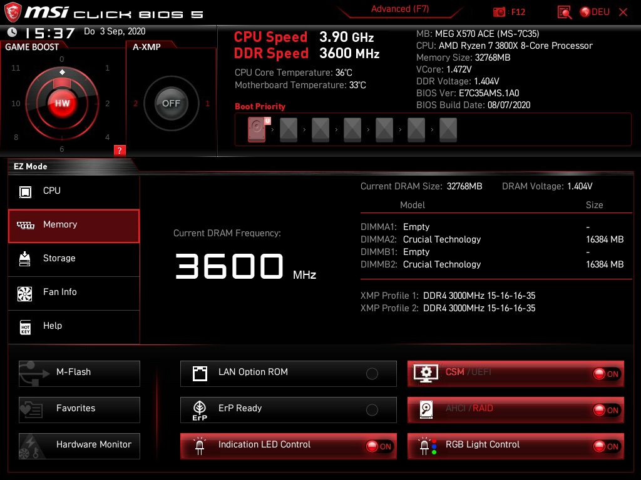The width and height of the screenshot is (641, 480).
Task: Select the last boot priority slot
Action: (448, 129)
